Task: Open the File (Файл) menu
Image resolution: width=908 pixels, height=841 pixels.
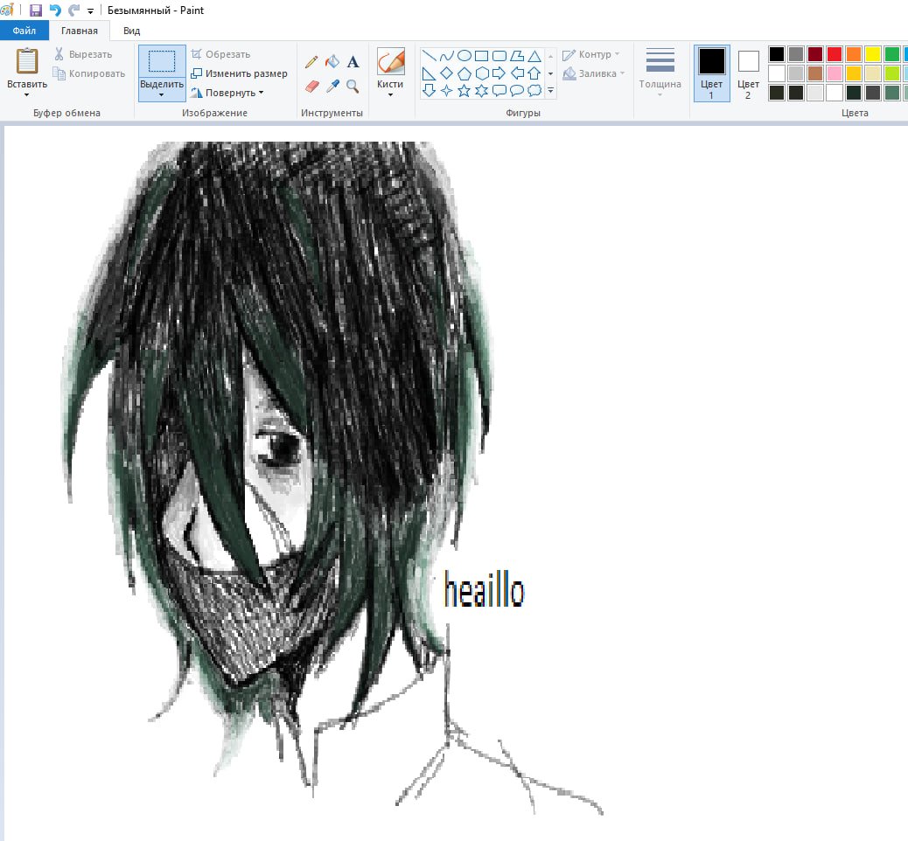Action: [24, 31]
